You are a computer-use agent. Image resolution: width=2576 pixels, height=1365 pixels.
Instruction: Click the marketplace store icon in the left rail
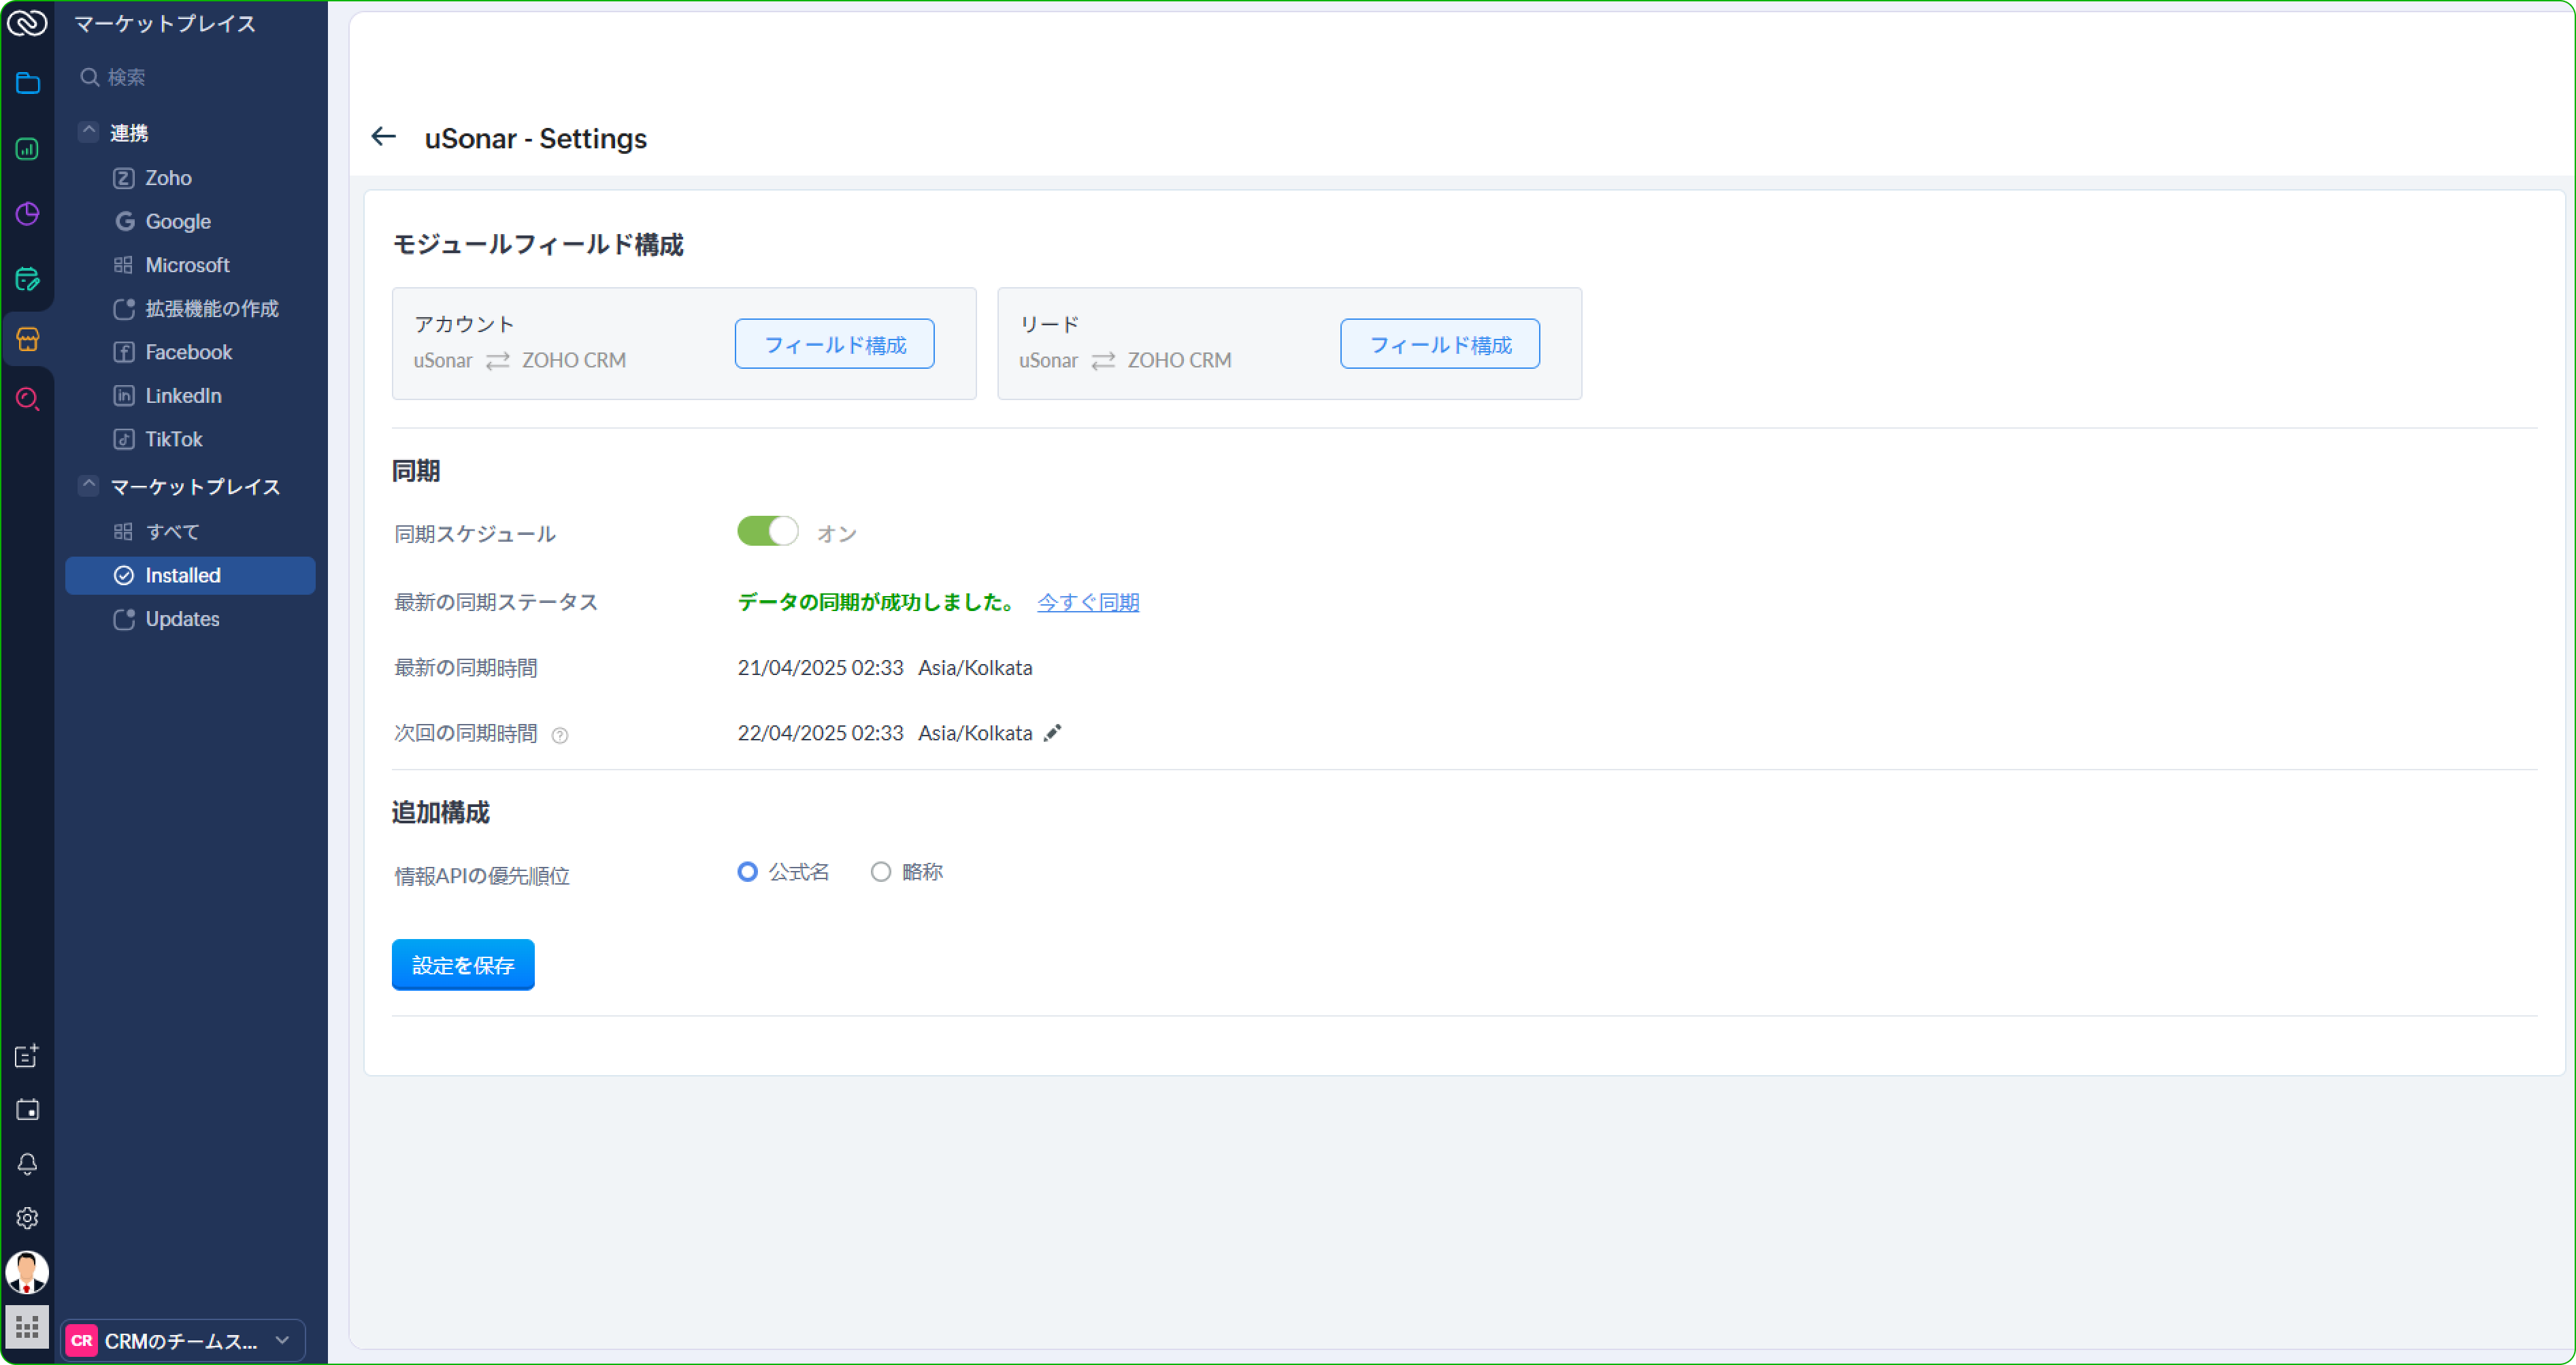point(27,340)
